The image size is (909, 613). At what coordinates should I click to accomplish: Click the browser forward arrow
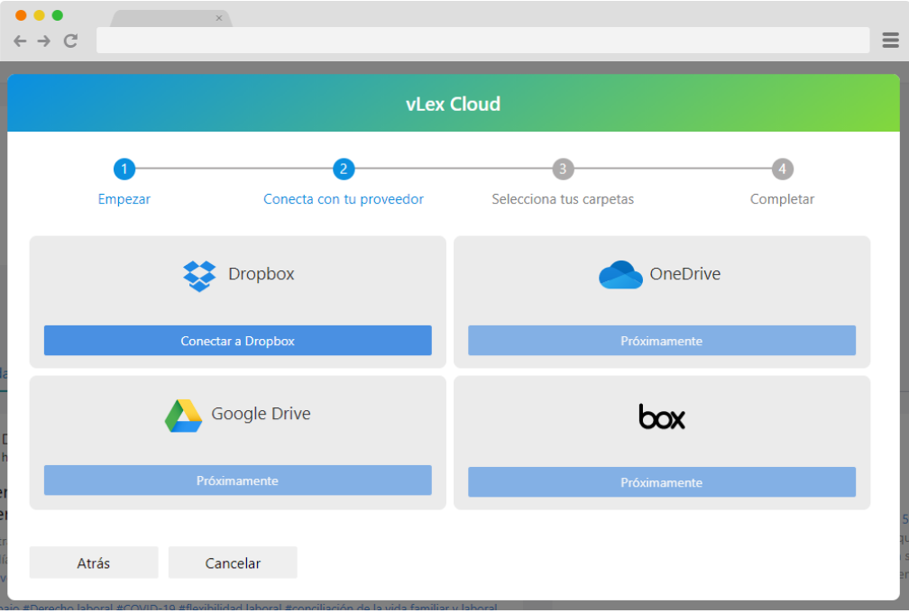click(44, 41)
